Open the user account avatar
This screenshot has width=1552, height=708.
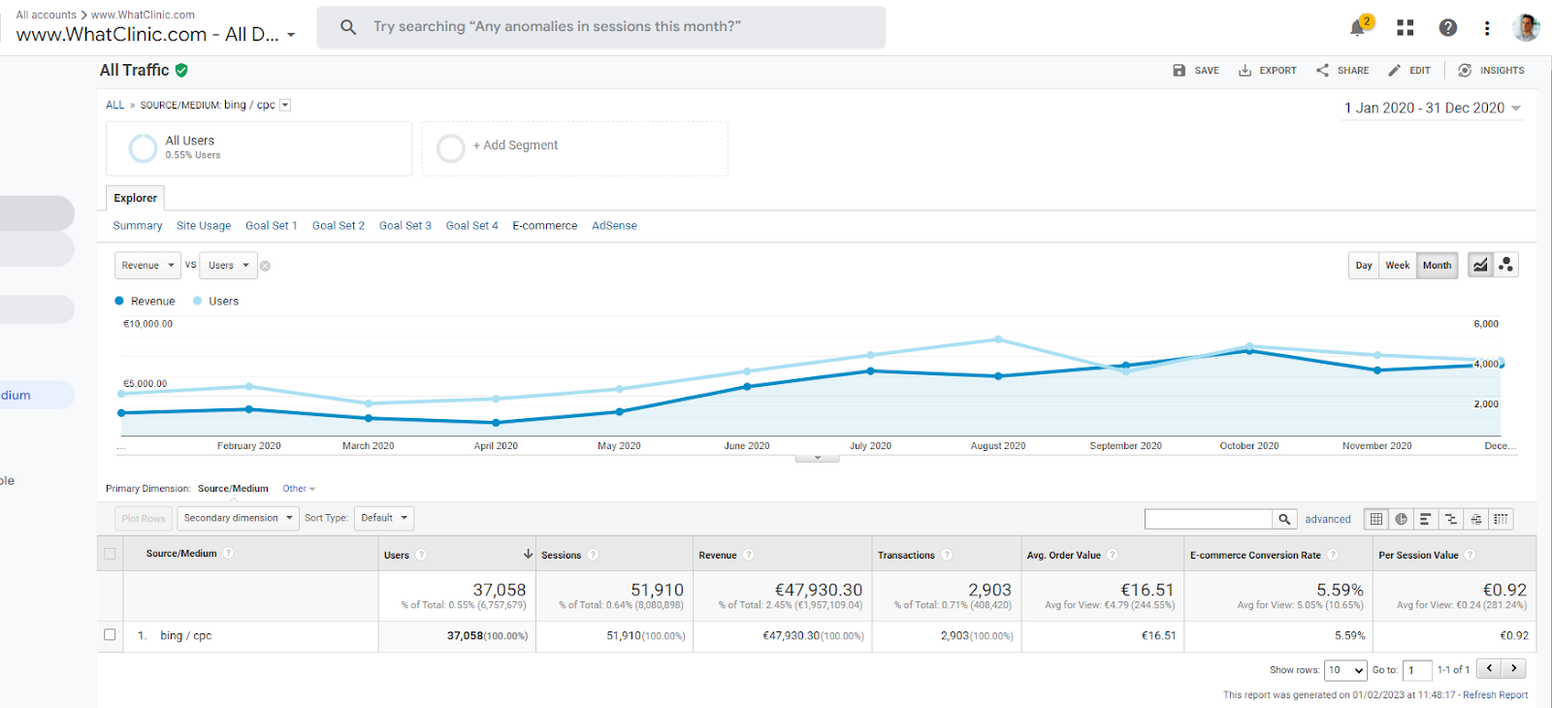tap(1526, 27)
